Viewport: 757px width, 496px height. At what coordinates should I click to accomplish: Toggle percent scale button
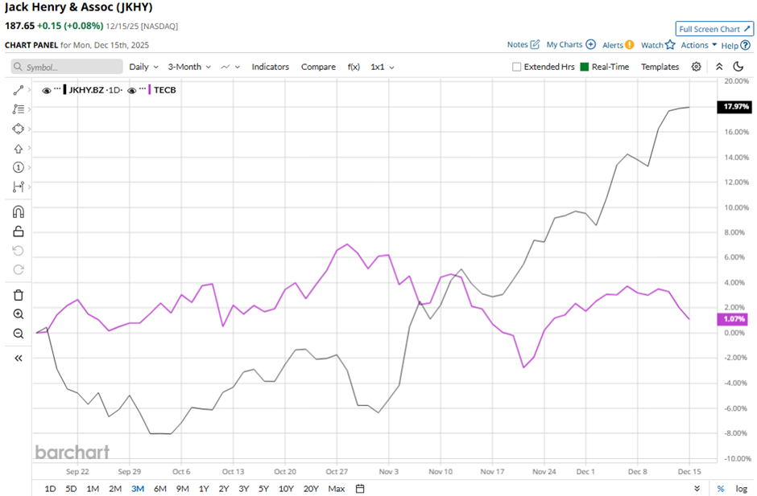pyautogui.click(x=720, y=489)
